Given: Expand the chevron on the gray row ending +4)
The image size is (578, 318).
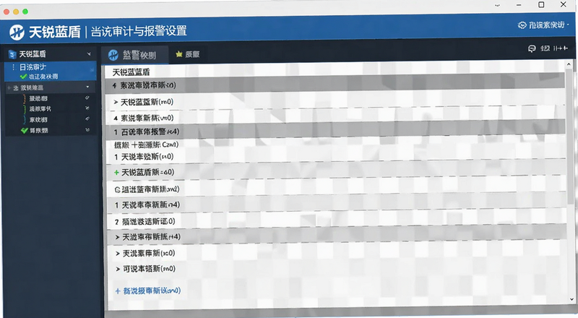Looking at the screenshot, I should coord(117,237).
